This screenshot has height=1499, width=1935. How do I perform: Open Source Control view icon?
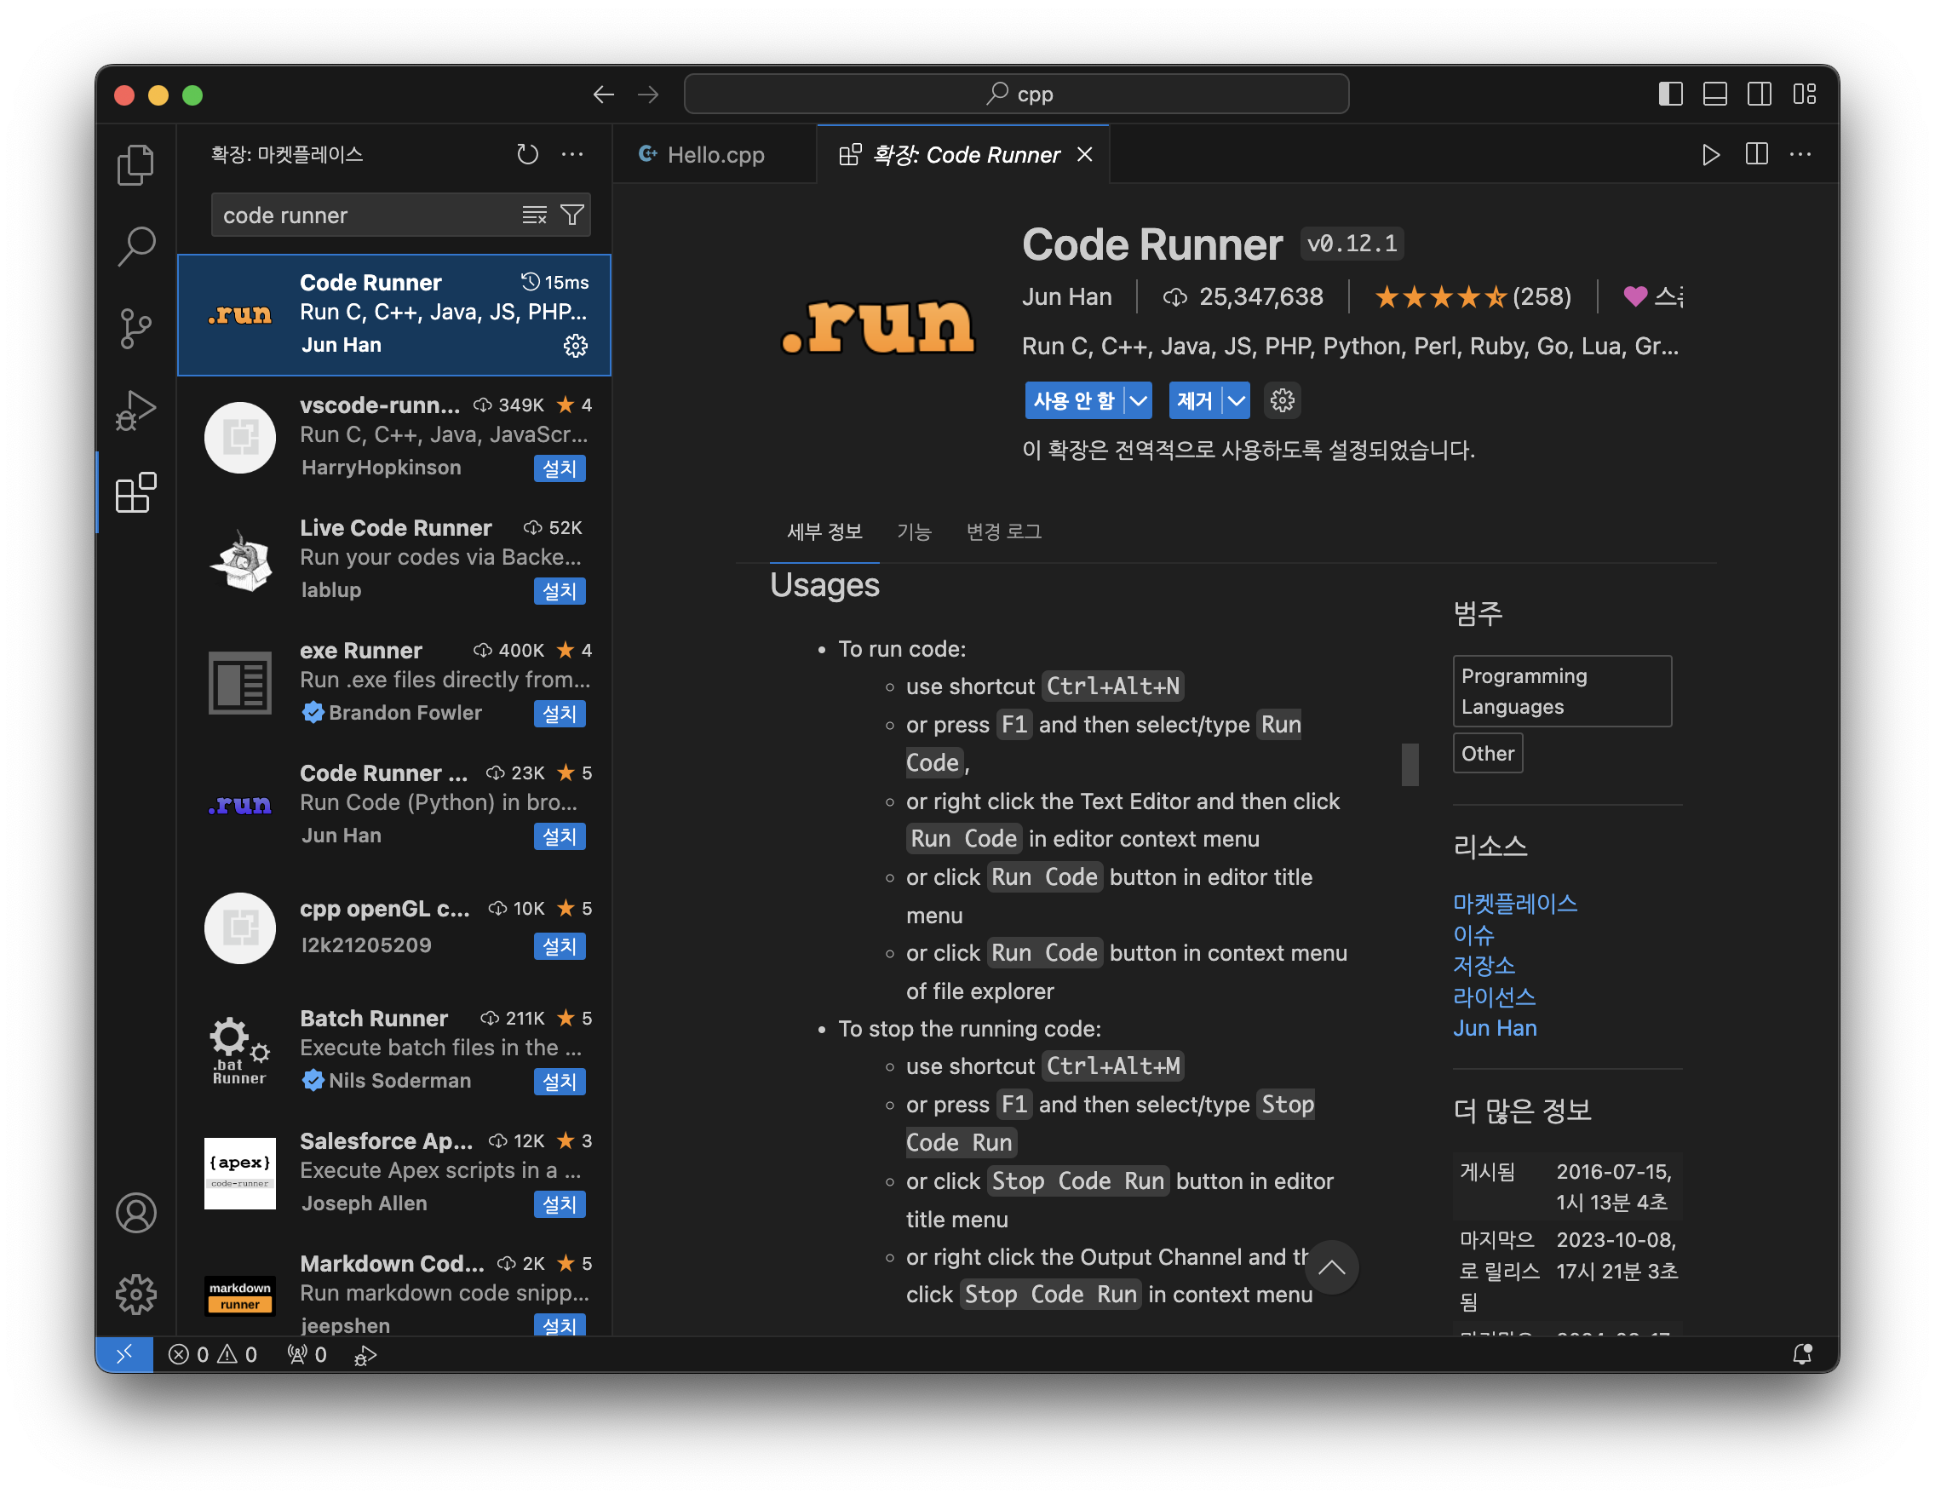pos(135,329)
